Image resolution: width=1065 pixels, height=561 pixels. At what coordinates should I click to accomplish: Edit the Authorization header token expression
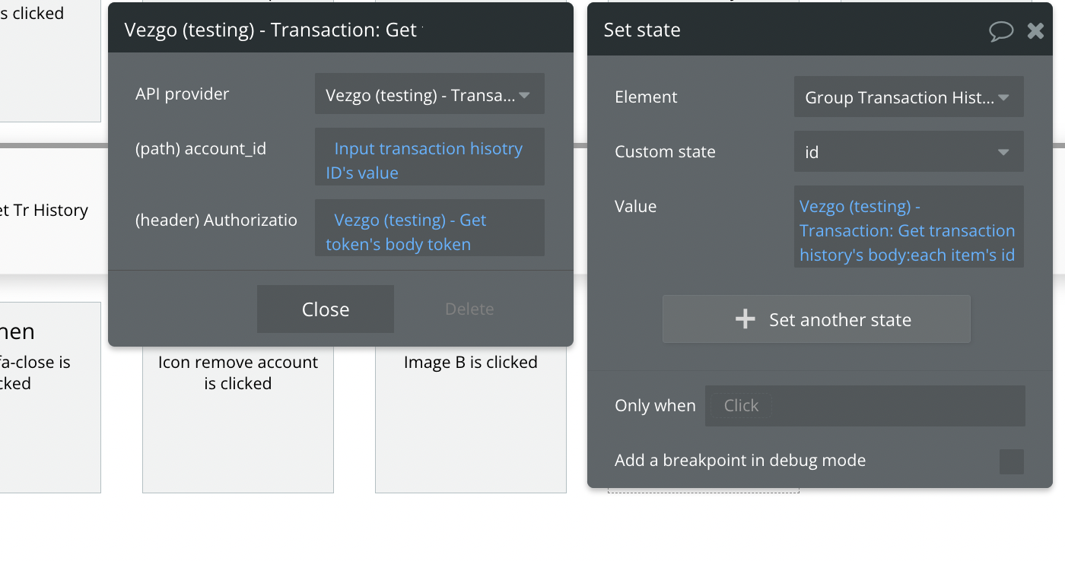[430, 232]
